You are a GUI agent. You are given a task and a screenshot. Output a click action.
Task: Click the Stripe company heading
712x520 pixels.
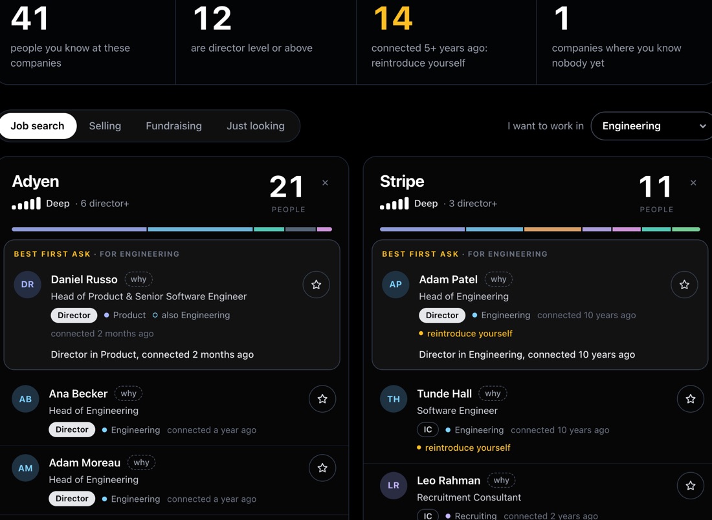click(402, 182)
